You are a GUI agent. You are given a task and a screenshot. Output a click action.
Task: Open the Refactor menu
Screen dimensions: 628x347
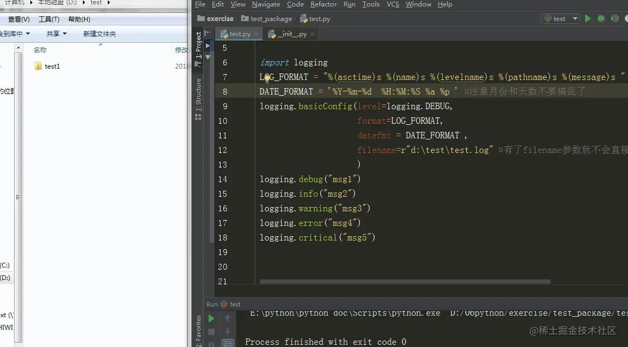tap(323, 4)
